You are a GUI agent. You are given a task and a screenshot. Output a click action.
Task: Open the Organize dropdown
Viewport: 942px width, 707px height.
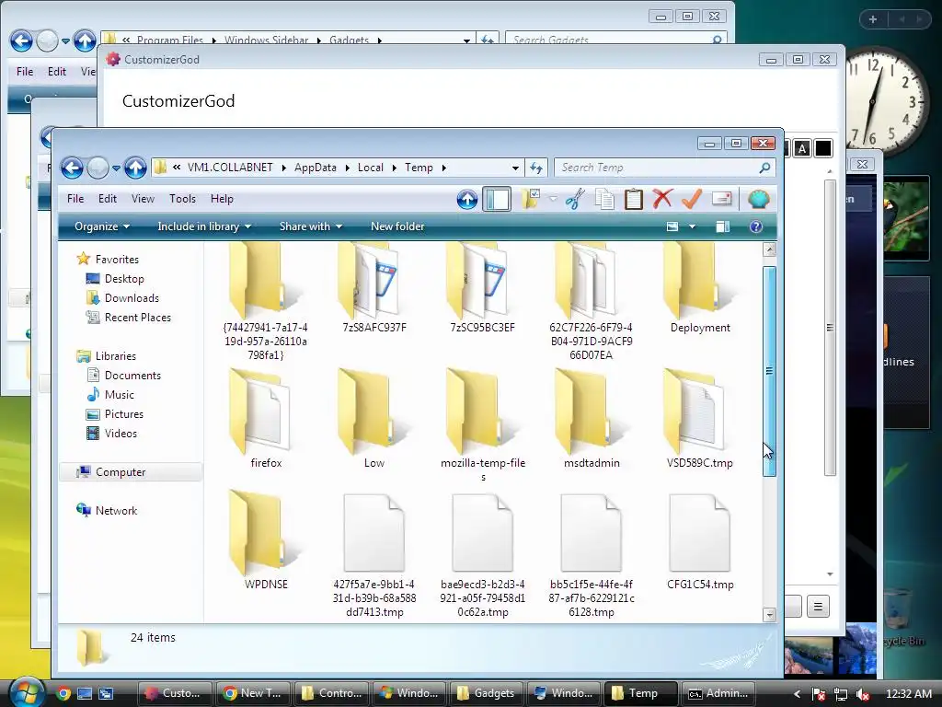[x=101, y=226]
